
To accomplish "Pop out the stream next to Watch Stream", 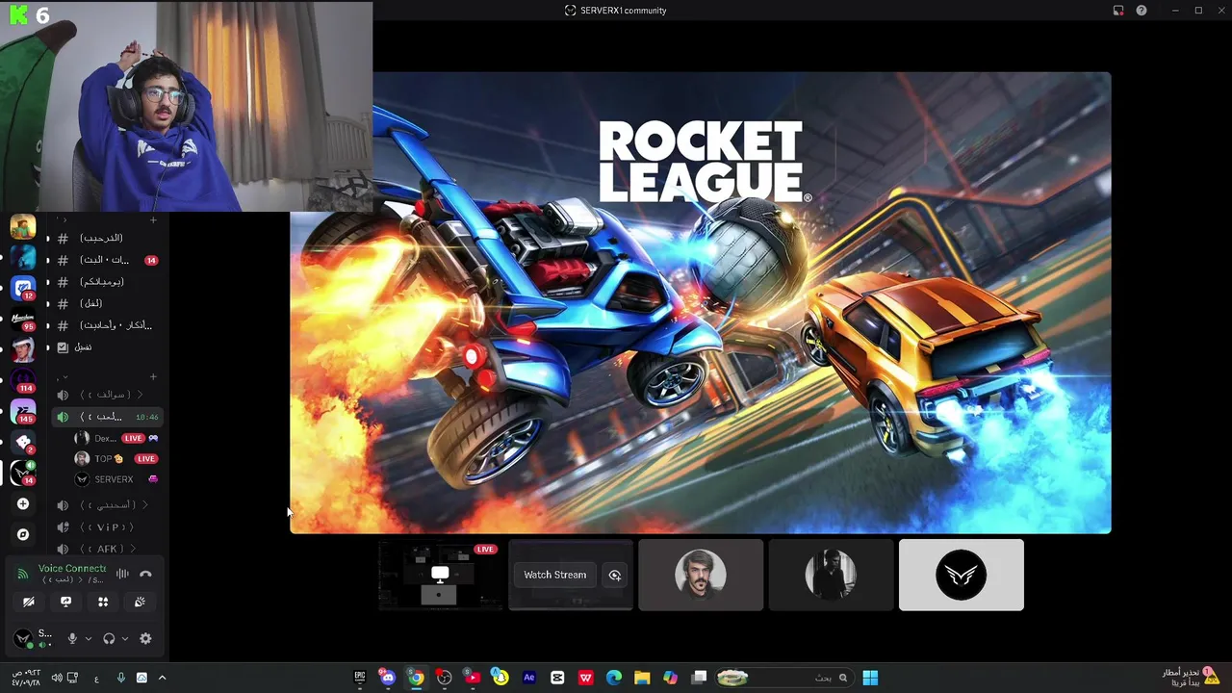I will [615, 575].
